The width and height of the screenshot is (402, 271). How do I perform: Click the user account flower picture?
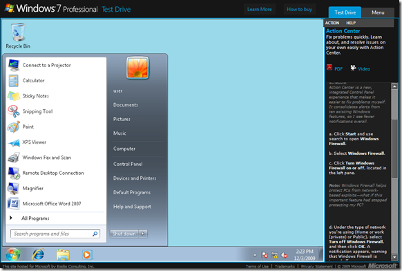pos(137,68)
